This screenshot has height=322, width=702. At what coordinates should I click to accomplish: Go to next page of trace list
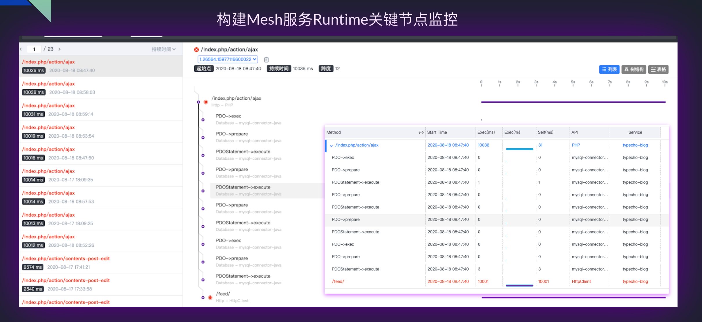pos(59,49)
